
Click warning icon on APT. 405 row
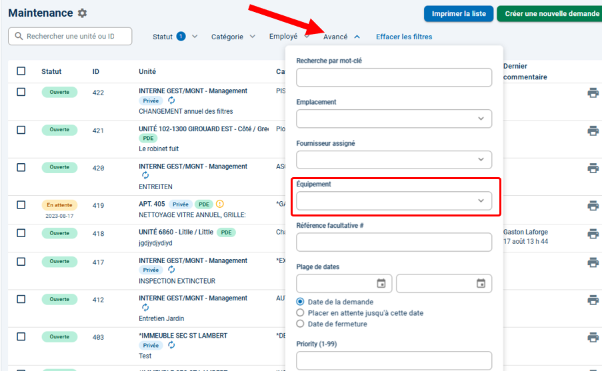coord(219,204)
